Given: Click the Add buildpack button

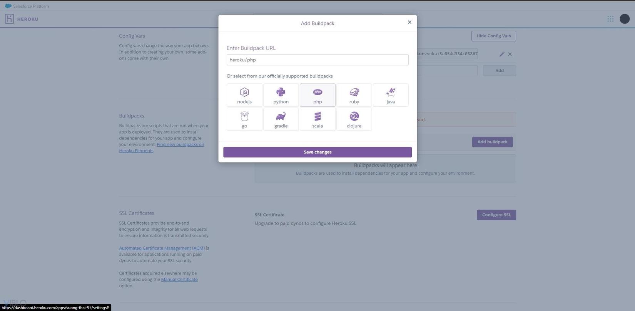Looking at the screenshot, I should point(492,142).
